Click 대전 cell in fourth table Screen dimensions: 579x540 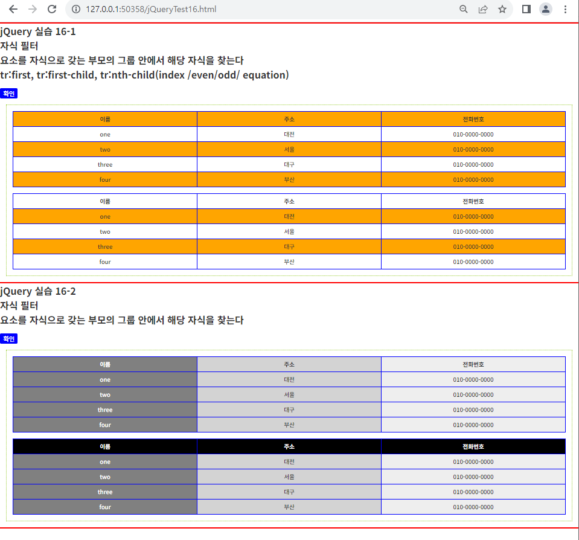coord(289,461)
